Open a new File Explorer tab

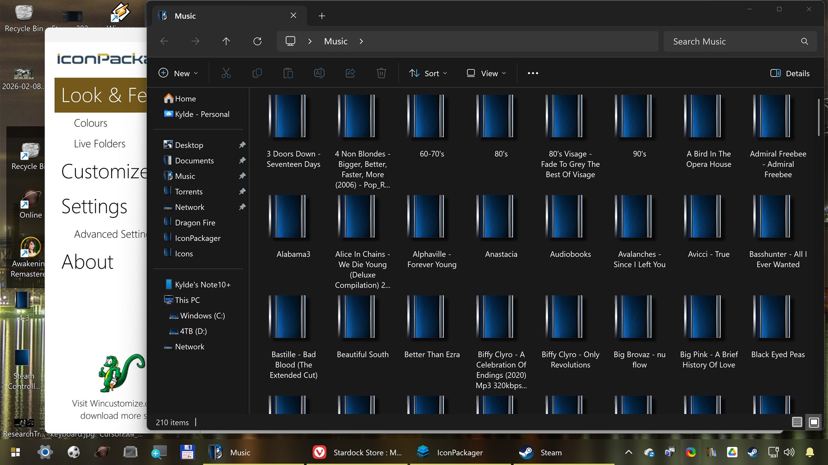point(322,16)
